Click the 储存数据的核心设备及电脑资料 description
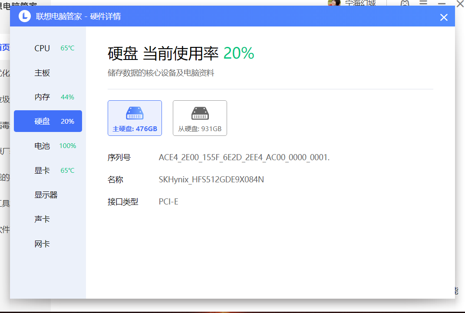Screen dimensions: 465x313 pyautogui.click(x=161, y=73)
